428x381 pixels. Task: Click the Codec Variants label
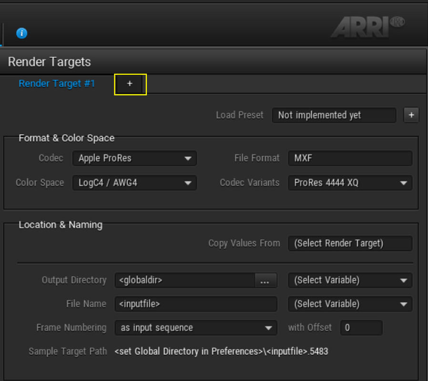click(250, 183)
